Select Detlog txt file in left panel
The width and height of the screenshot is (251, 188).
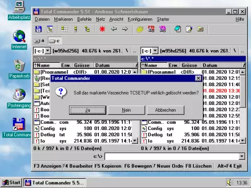point(83,135)
